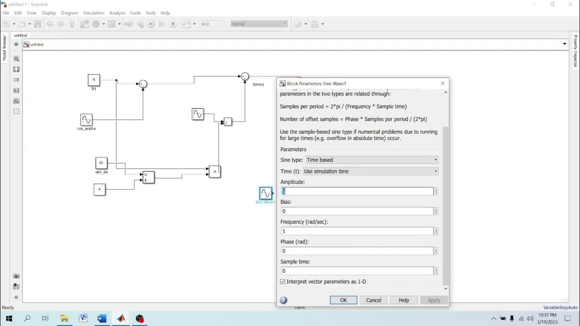Click the New Model toolbar icon

[x=6, y=24]
